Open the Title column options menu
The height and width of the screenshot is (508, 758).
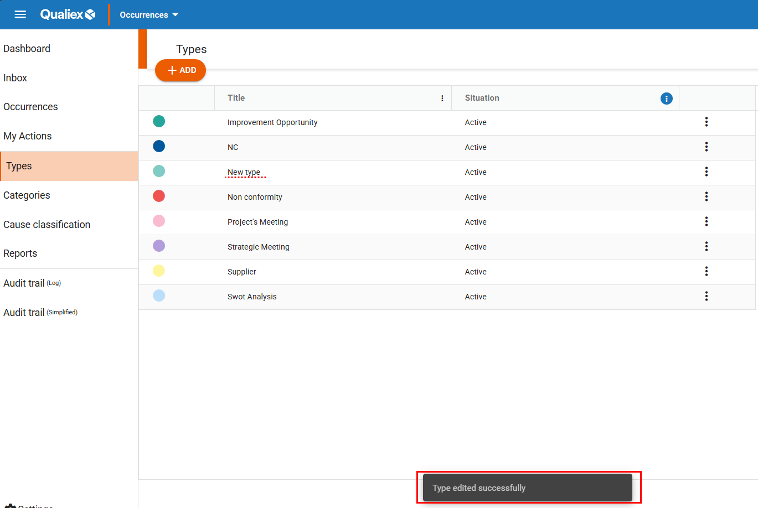pyautogui.click(x=442, y=98)
